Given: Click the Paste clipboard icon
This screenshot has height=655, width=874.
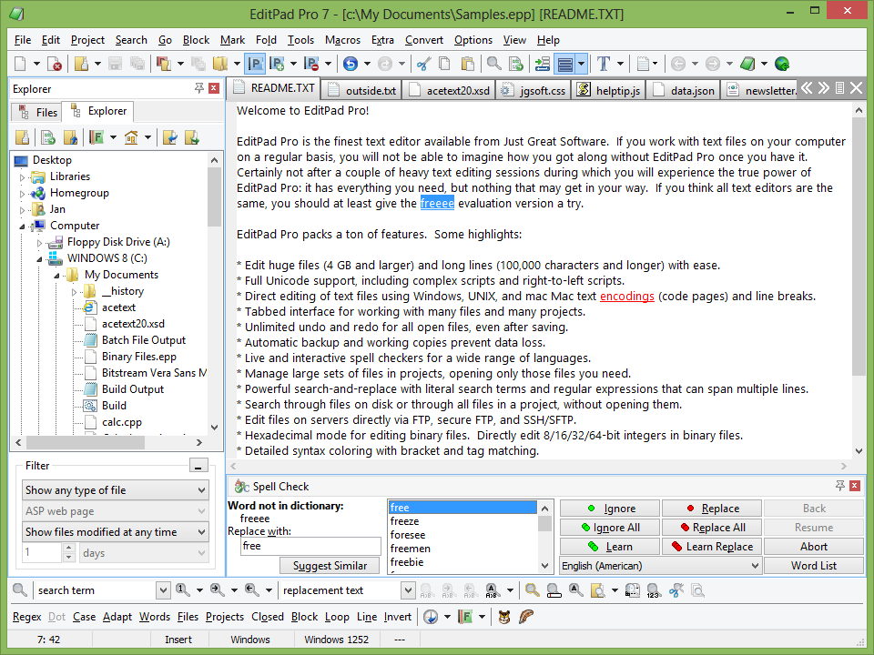Looking at the screenshot, I should [468, 64].
